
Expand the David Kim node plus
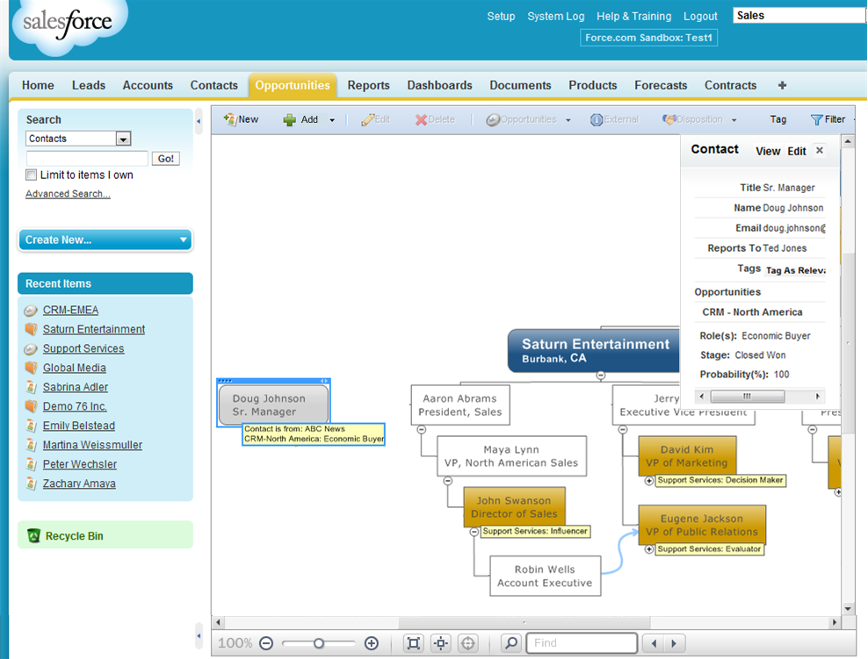point(648,481)
